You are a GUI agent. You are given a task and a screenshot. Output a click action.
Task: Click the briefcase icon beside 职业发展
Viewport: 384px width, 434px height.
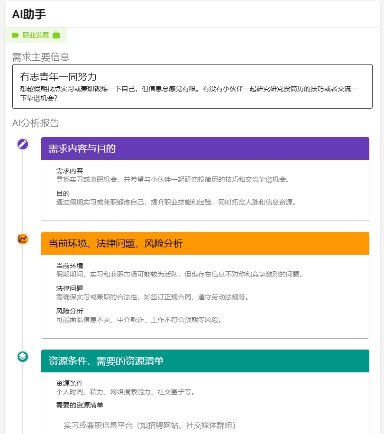point(56,35)
